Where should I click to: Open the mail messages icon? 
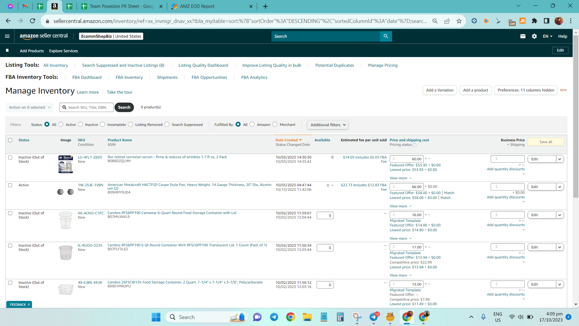[523, 36]
